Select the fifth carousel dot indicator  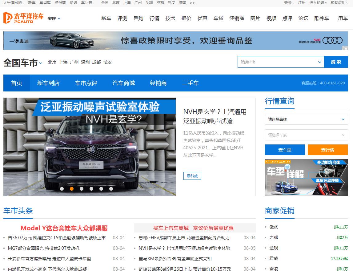(101, 189)
